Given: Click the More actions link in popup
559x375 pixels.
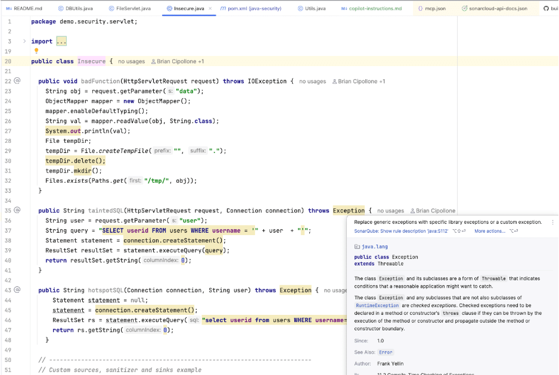Looking at the screenshot, I should [489, 231].
